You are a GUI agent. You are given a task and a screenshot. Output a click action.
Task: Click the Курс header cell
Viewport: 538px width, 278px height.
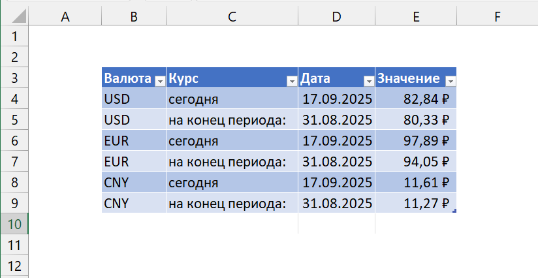[232, 78]
